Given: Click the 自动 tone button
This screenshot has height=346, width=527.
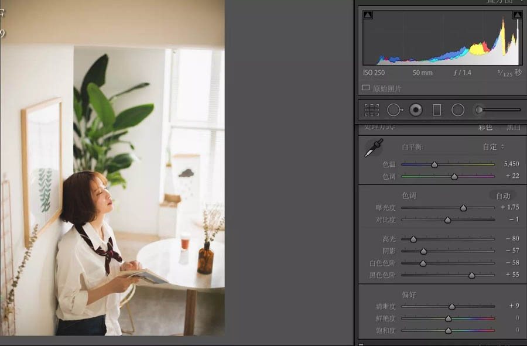Looking at the screenshot, I should (x=503, y=196).
